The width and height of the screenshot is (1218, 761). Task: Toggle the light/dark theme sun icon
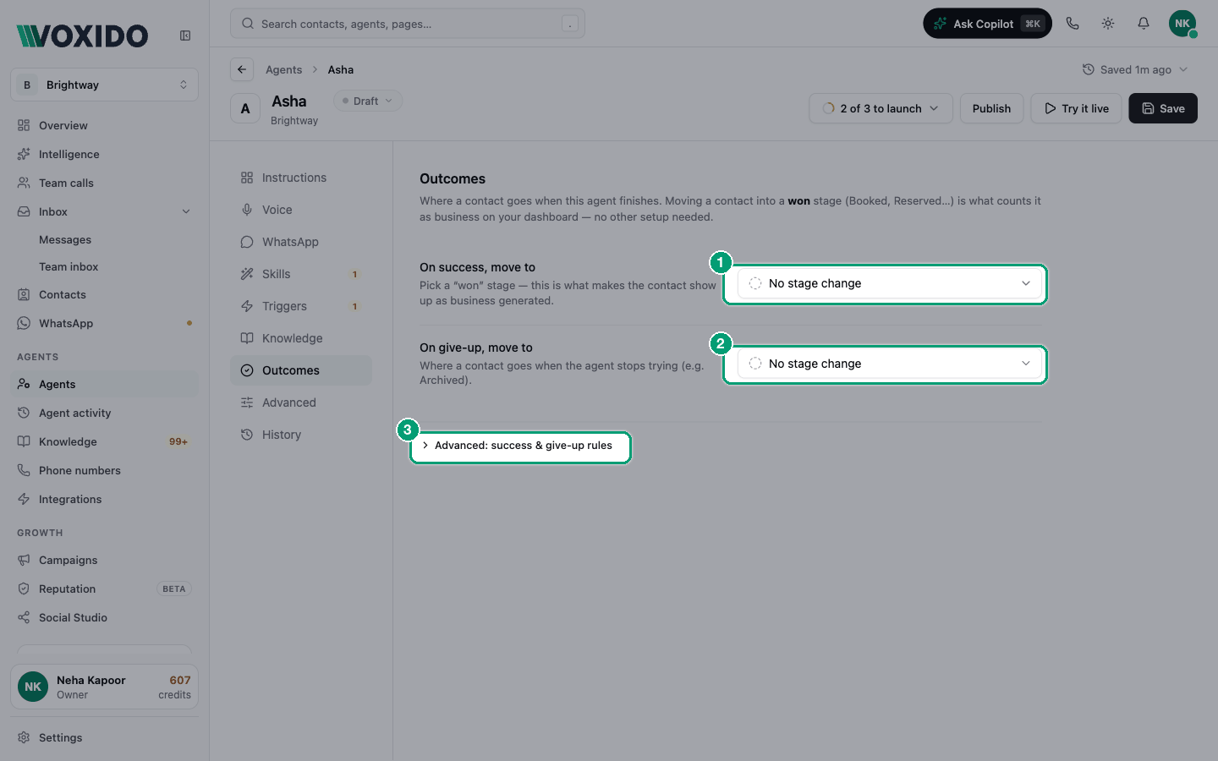click(x=1108, y=24)
